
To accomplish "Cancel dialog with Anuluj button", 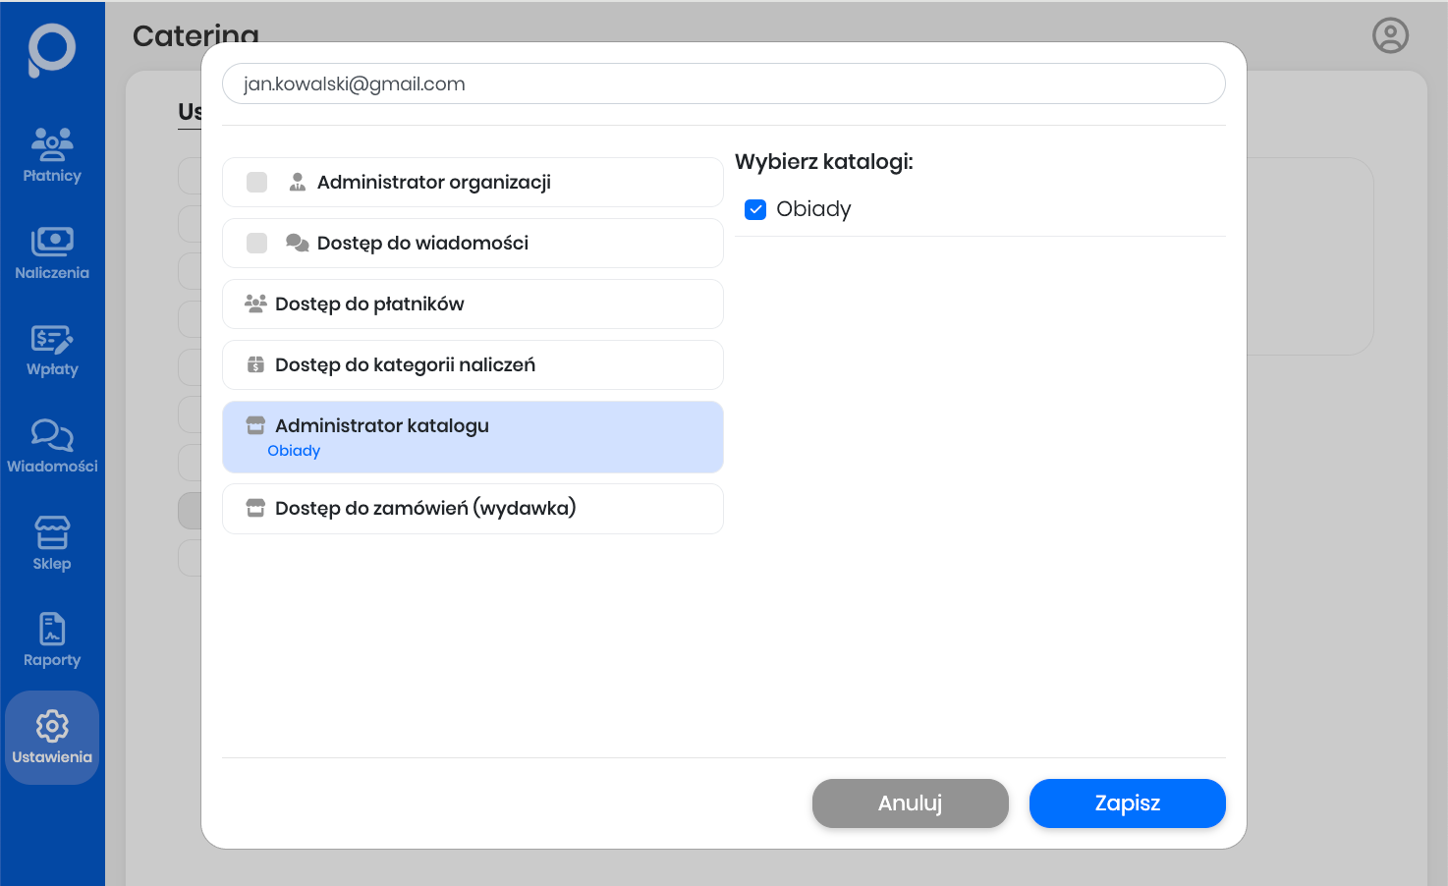I will click(x=910, y=803).
